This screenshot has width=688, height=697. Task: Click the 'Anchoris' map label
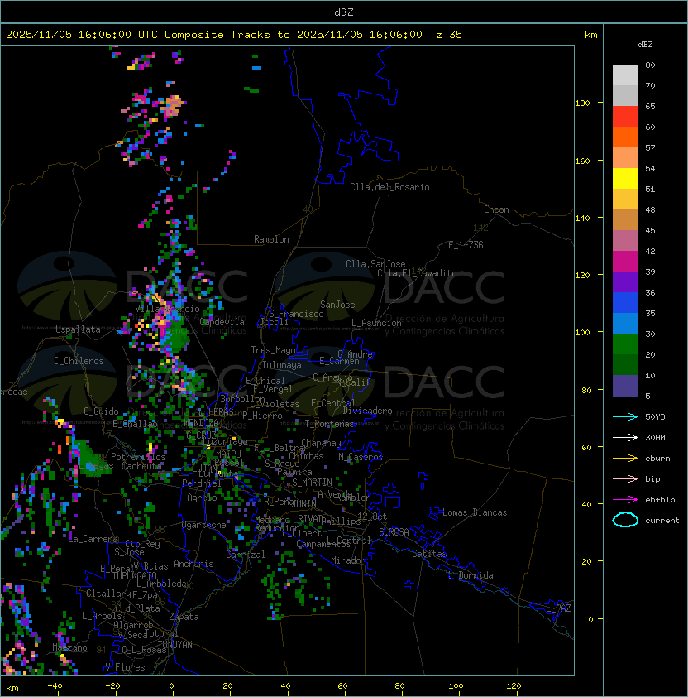tap(193, 564)
